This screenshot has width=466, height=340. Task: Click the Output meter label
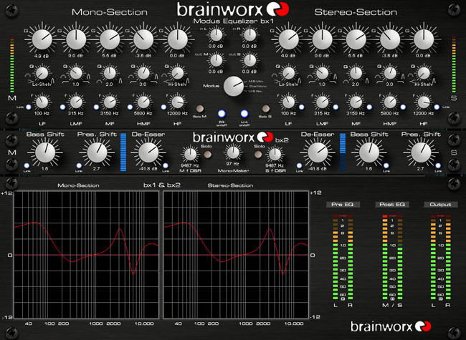pos(440,205)
